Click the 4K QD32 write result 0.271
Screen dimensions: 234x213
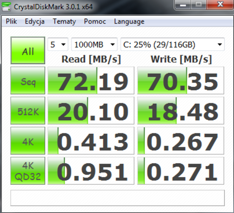coord(181,171)
